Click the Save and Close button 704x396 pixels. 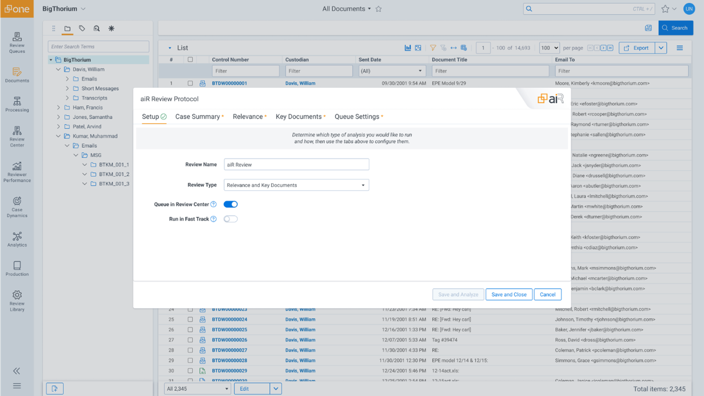(509, 294)
